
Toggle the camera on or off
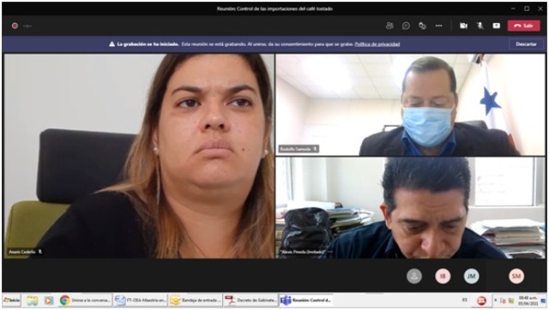pos(463,26)
